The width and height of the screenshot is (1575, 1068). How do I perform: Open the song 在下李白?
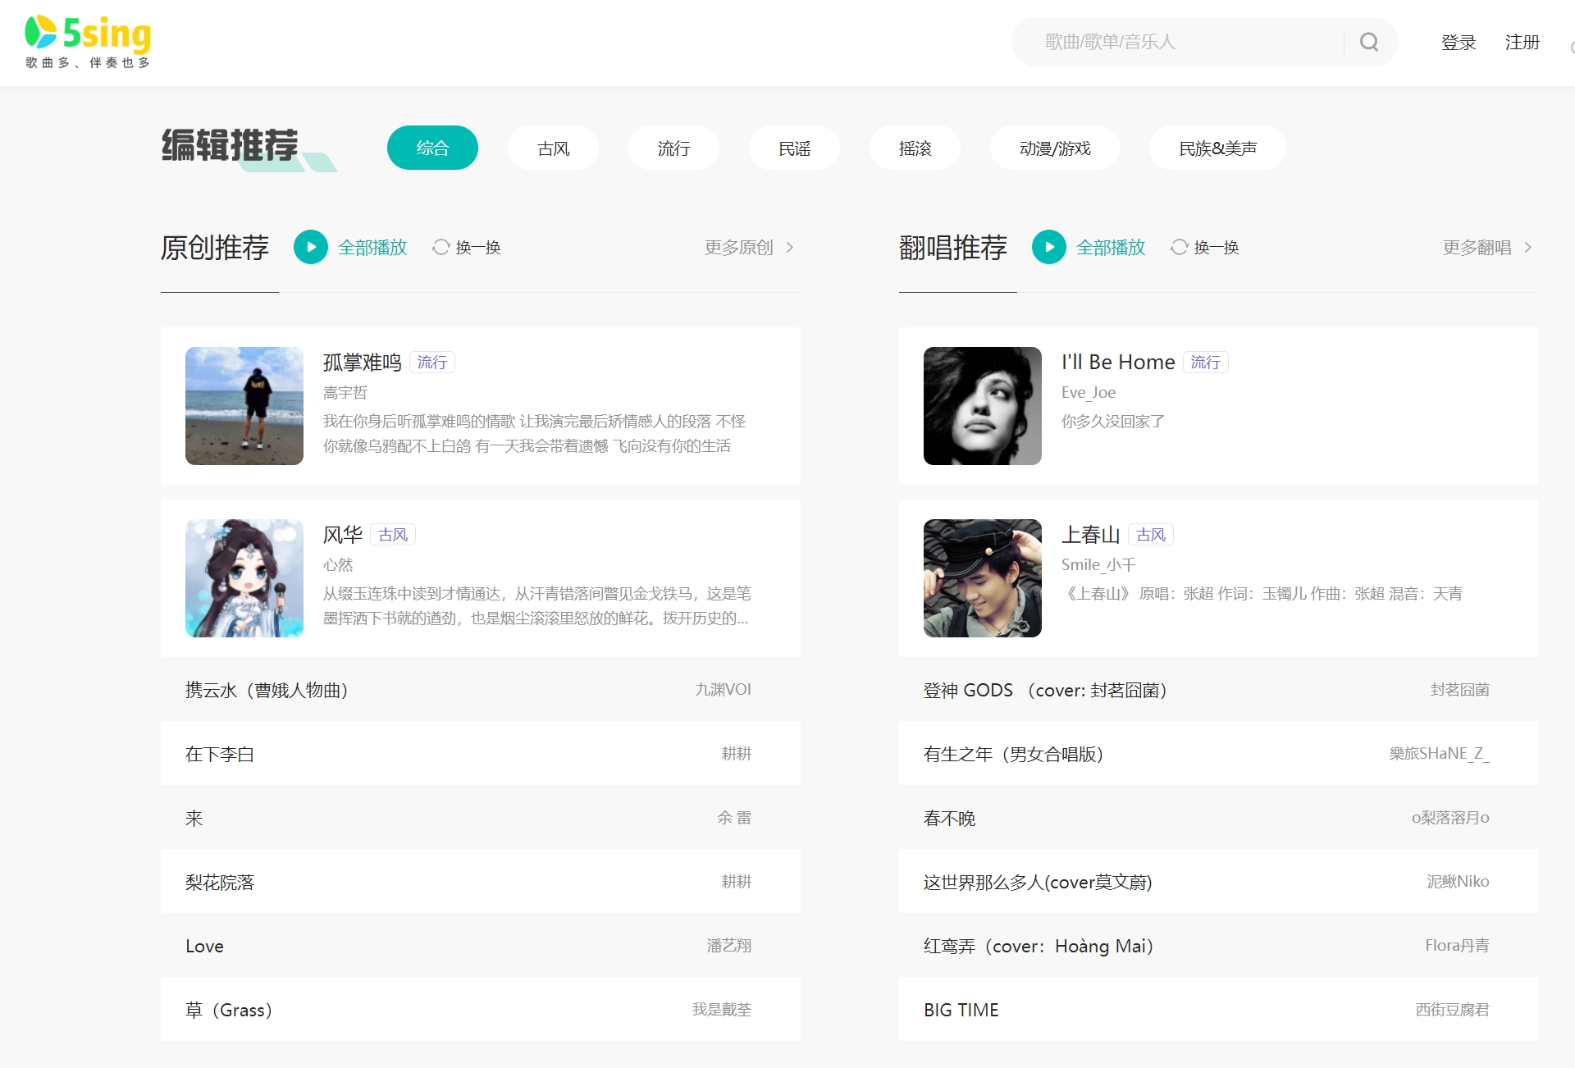pos(220,754)
